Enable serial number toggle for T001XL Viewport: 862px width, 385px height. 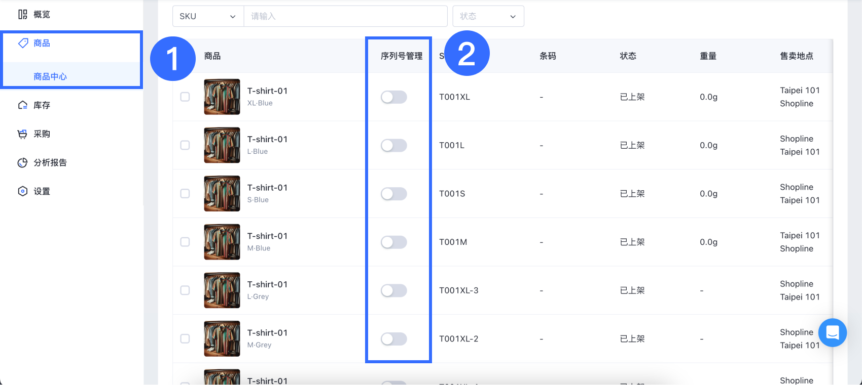point(394,97)
